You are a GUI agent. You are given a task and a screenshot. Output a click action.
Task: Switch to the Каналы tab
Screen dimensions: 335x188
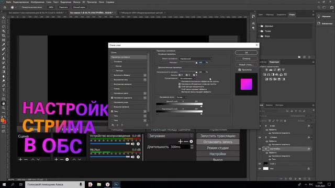click(269, 105)
